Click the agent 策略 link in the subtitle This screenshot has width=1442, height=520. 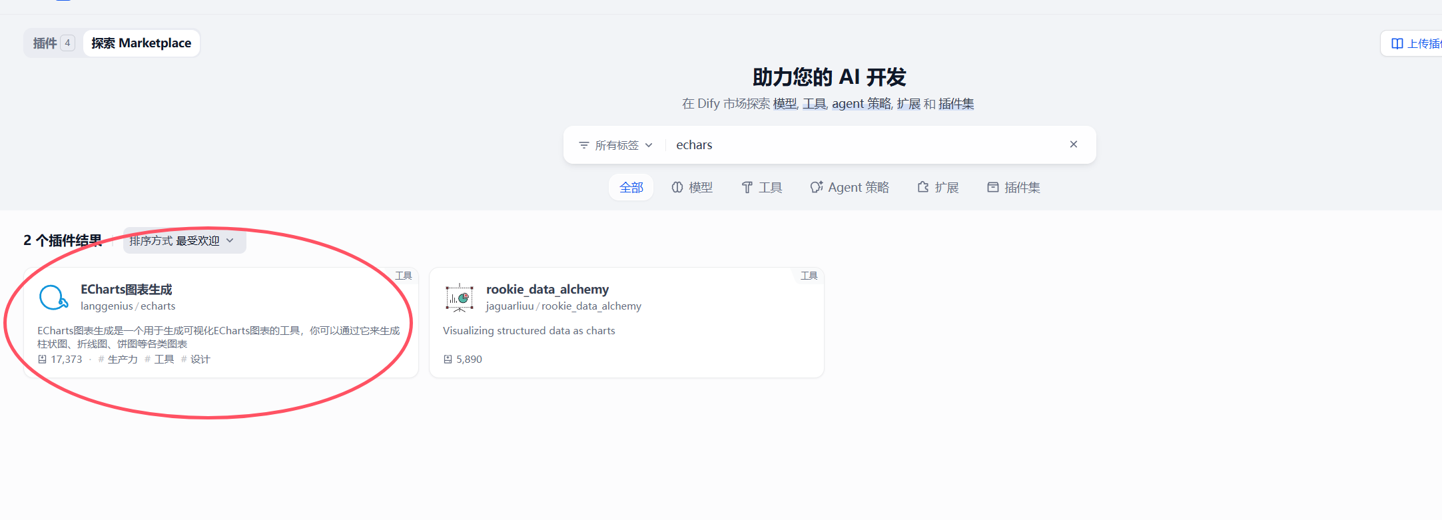pos(861,104)
